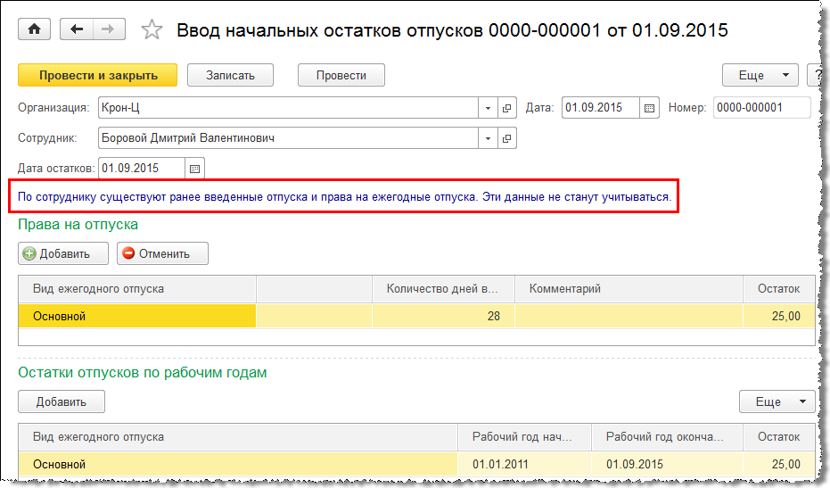Edit the Организация field
The height and width of the screenshot is (488, 830).
pyautogui.click(x=288, y=108)
